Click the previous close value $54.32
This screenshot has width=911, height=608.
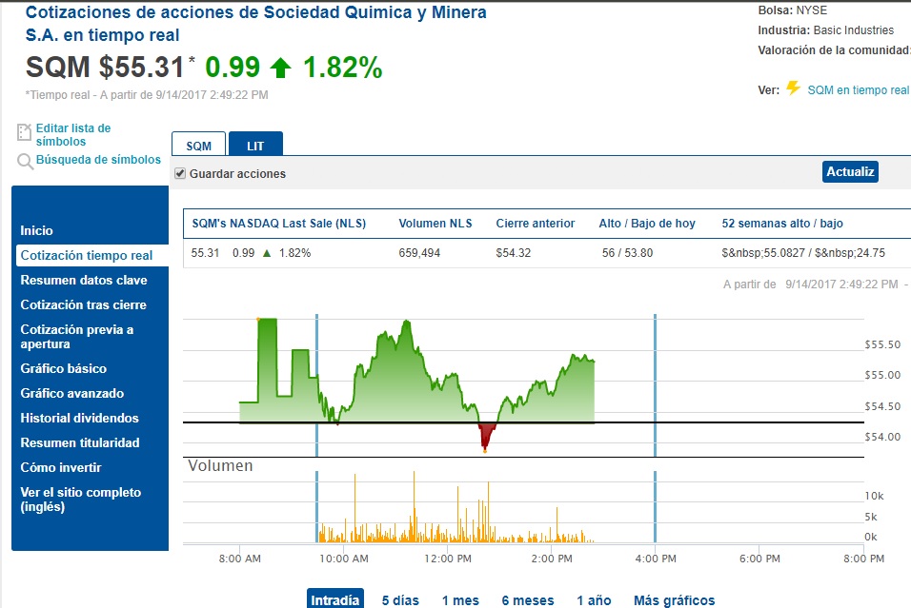(513, 253)
